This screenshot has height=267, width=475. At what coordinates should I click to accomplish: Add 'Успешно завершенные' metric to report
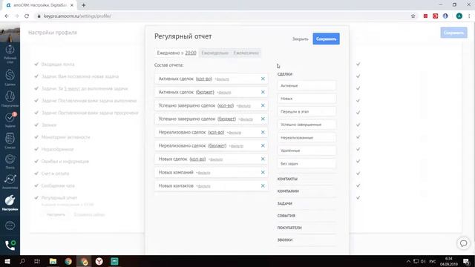coord(307,125)
